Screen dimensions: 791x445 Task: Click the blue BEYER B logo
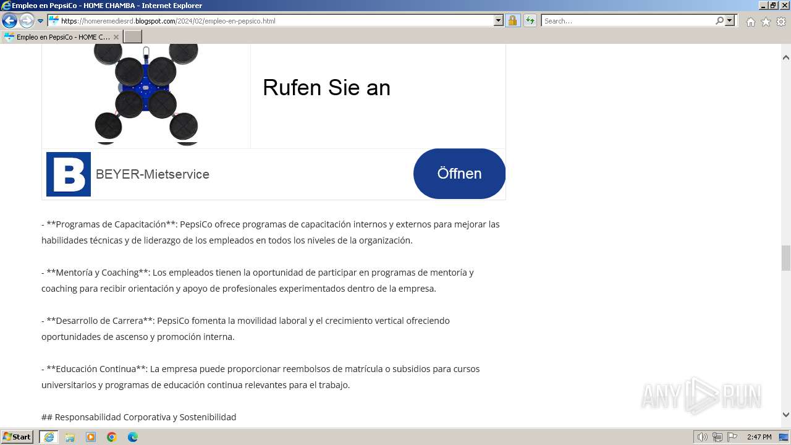[x=69, y=174]
